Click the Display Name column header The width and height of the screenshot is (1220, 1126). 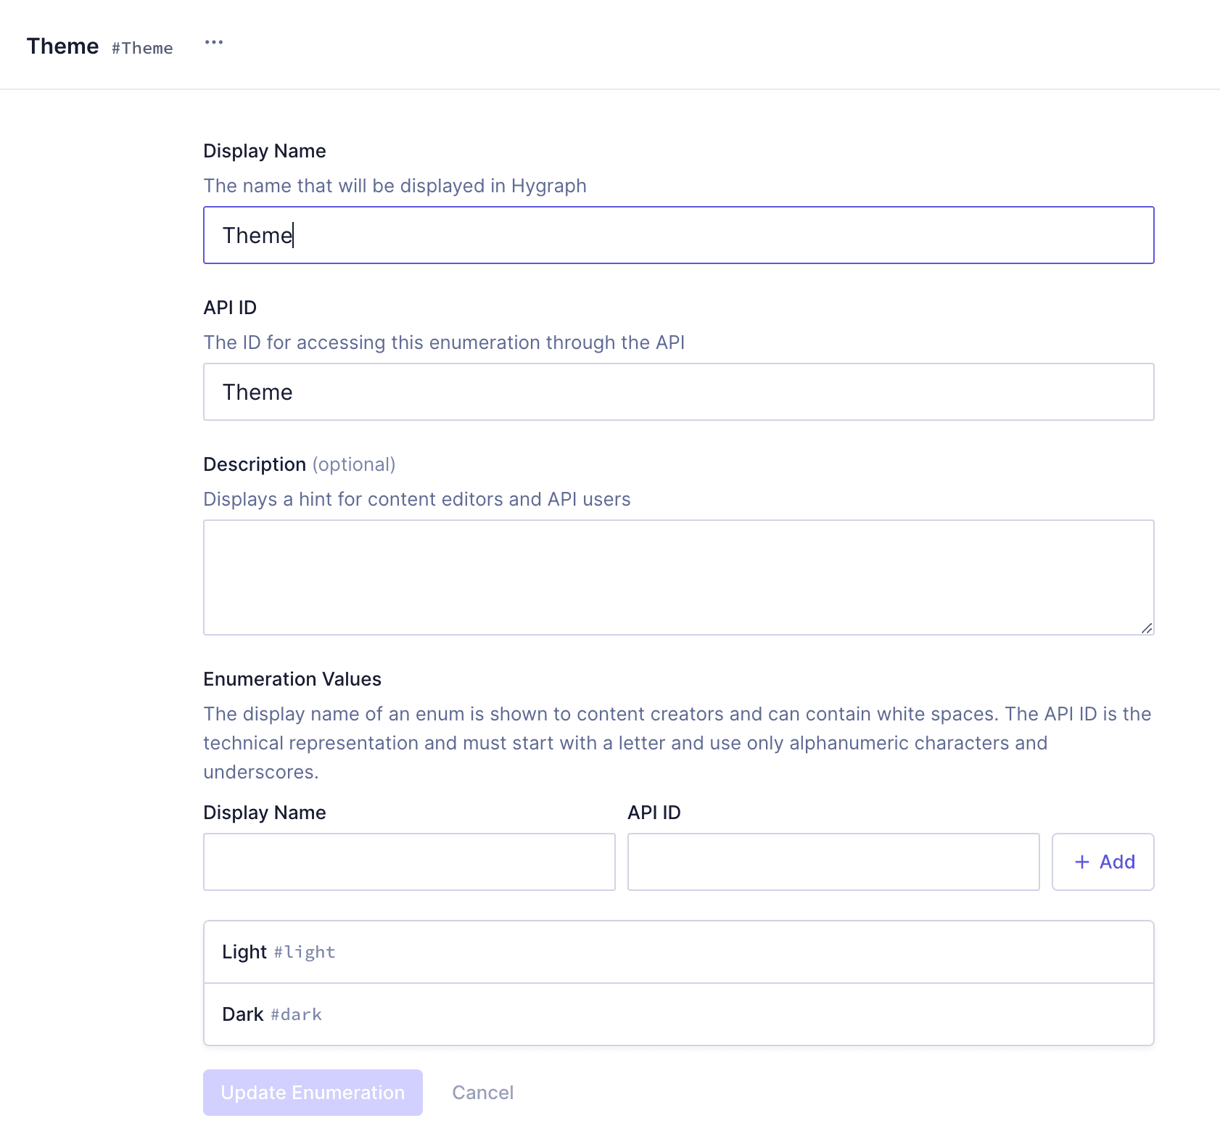tap(264, 812)
